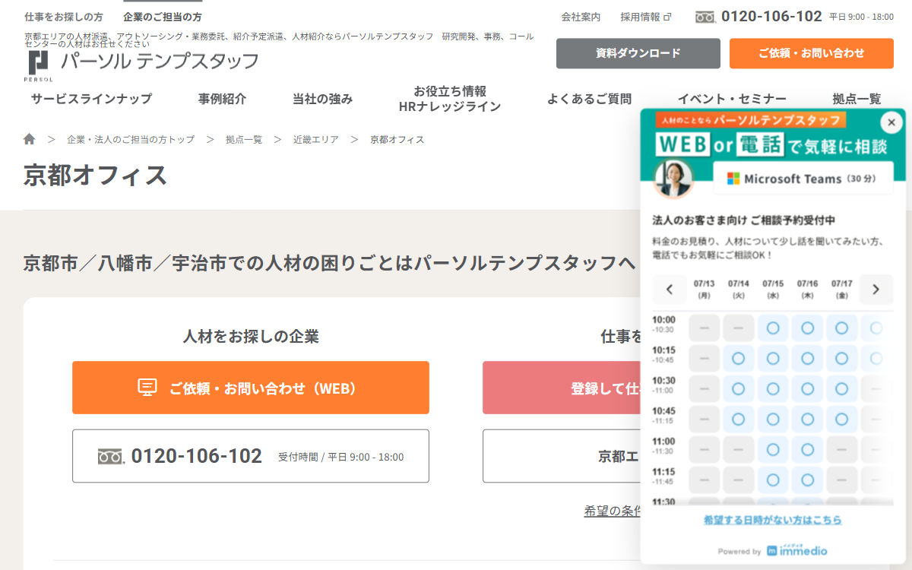Select 07/16 11:15 available slot

807,480
